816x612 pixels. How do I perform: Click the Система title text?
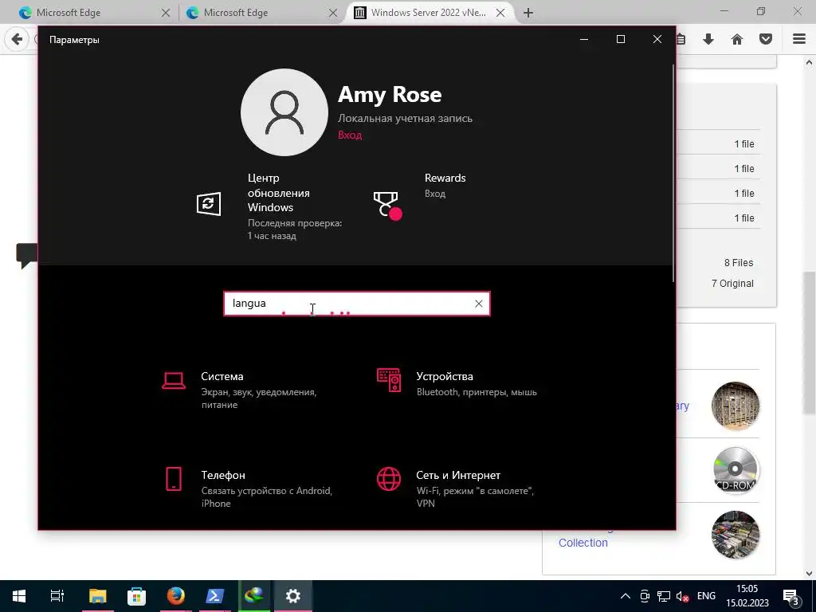[x=222, y=376]
